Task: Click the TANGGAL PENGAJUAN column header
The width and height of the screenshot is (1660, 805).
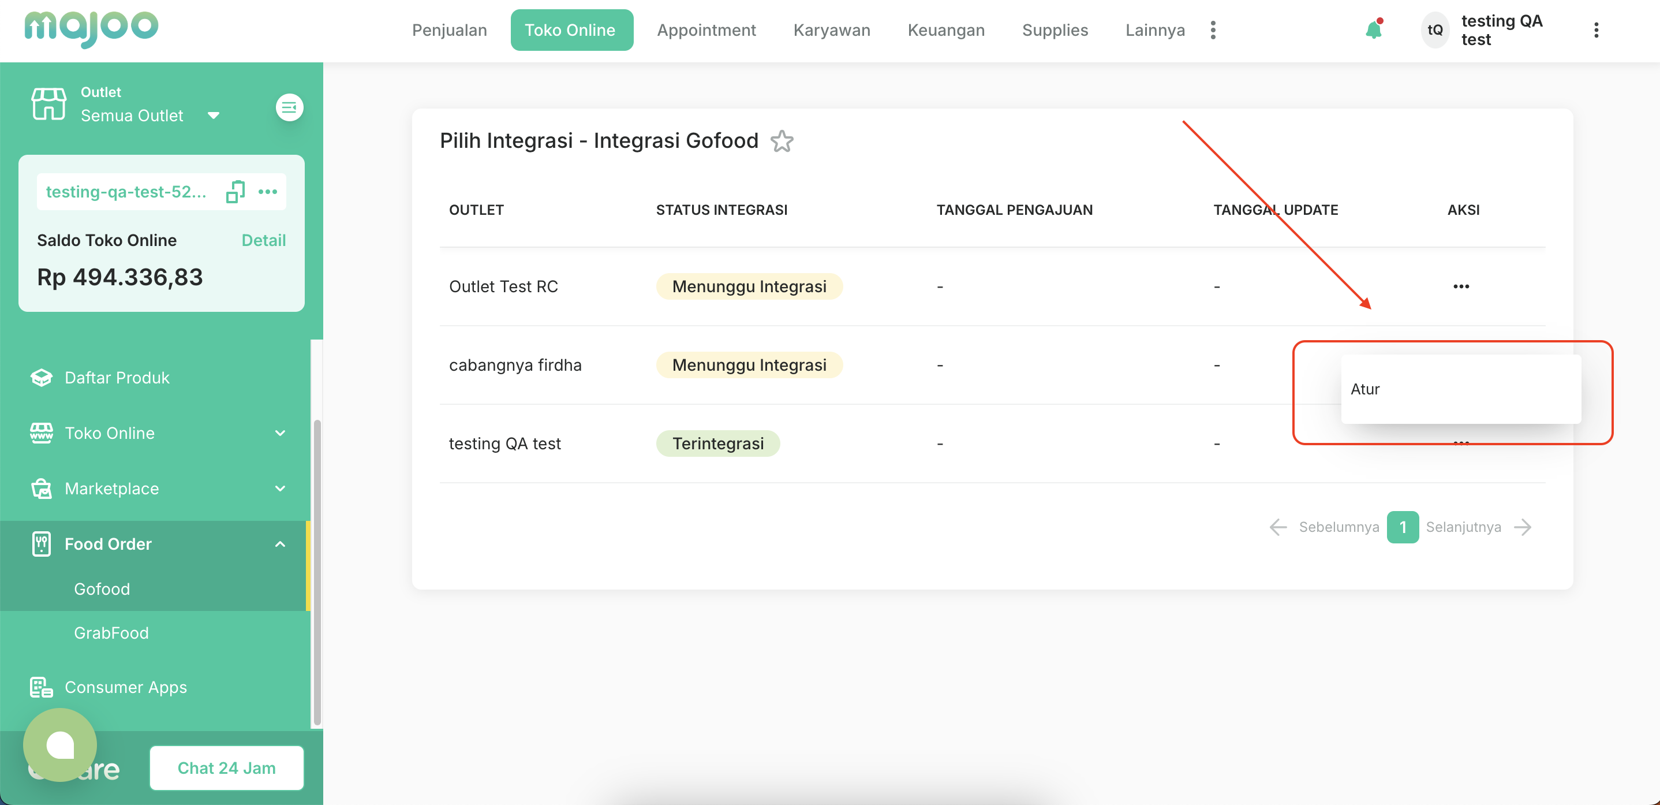Action: 1014,210
